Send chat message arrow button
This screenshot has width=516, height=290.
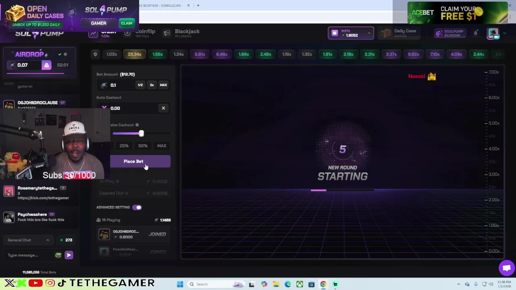(69, 255)
